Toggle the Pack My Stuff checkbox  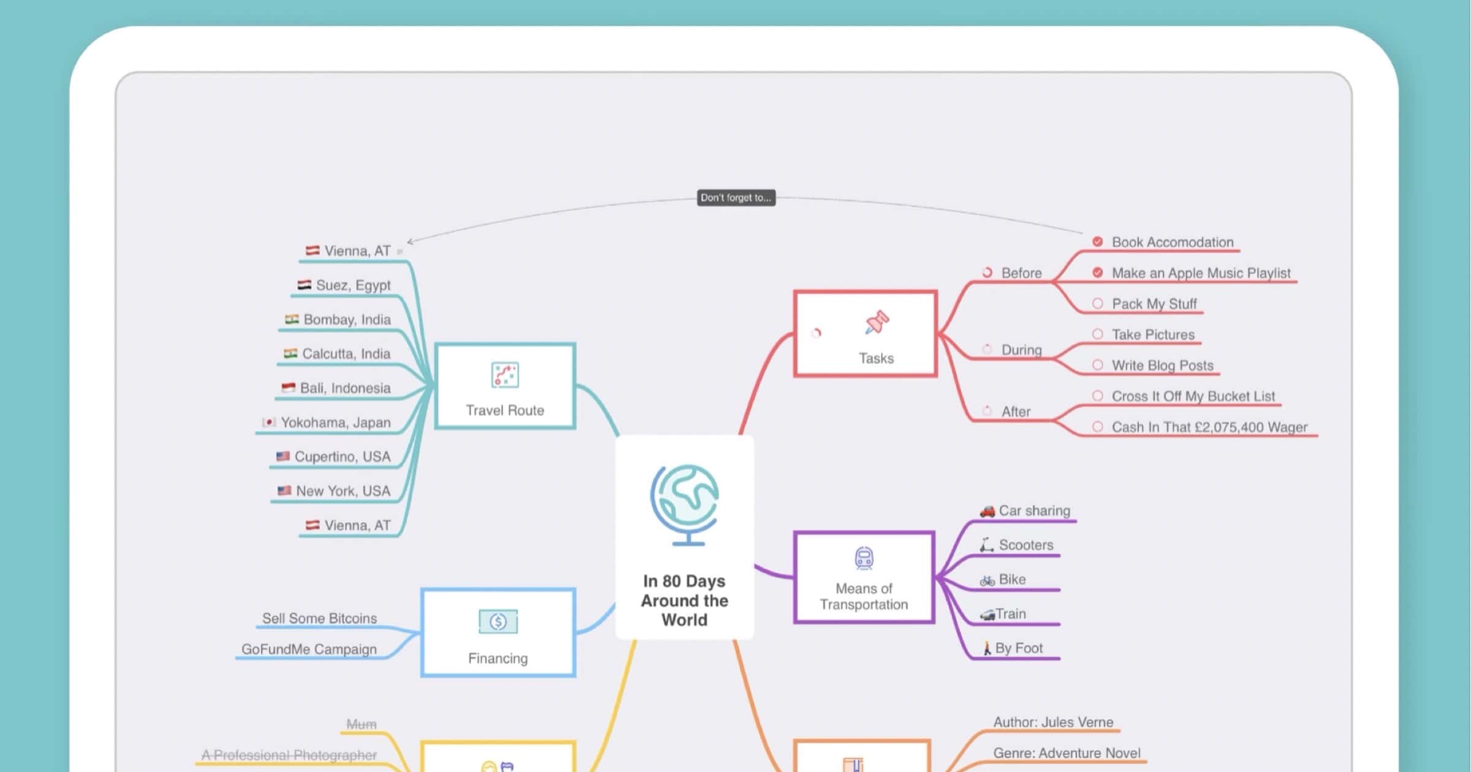click(x=1097, y=303)
